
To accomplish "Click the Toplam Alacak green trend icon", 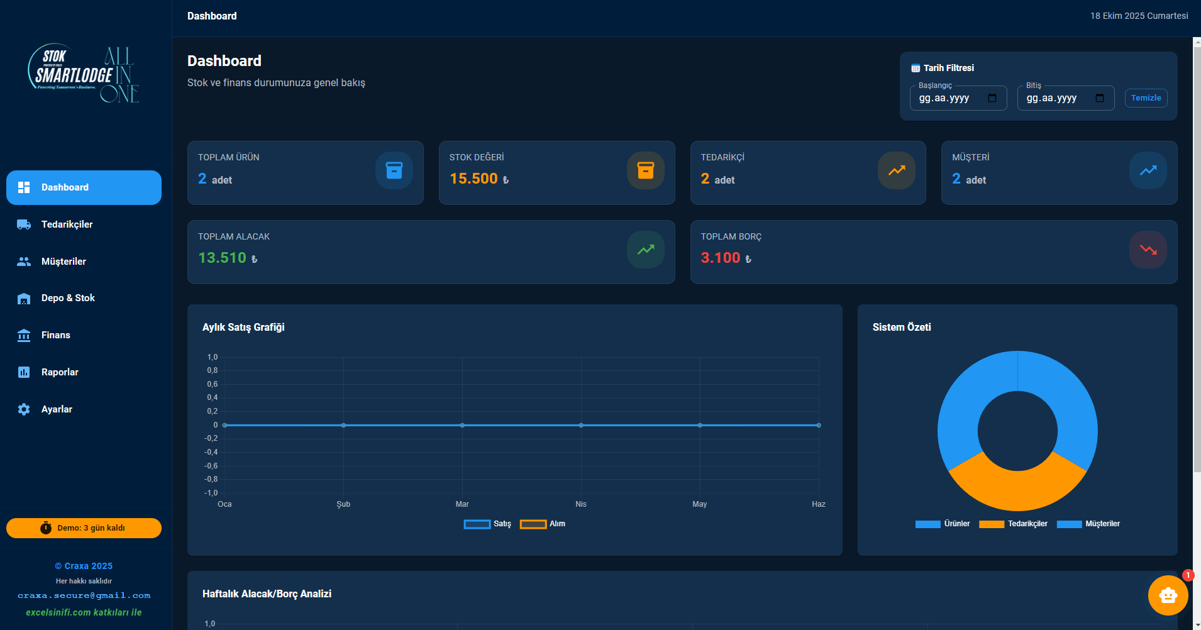I will pos(645,250).
